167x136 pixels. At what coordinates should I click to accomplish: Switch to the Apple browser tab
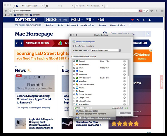60,6
